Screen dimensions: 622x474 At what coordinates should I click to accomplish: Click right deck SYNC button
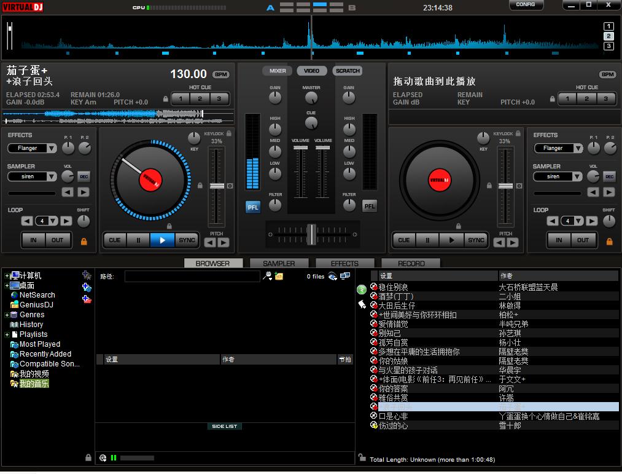(476, 240)
